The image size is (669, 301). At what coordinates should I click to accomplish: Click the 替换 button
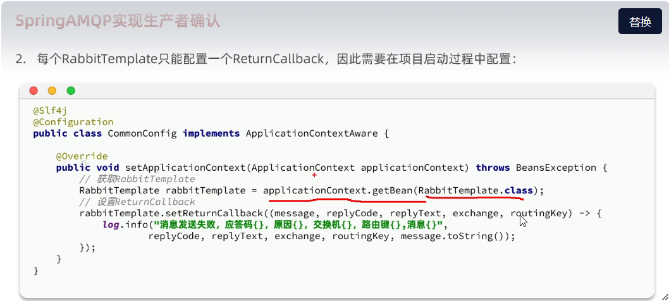point(640,21)
